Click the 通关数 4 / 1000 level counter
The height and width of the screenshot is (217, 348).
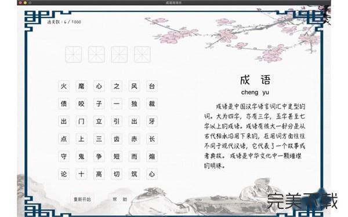click(64, 22)
